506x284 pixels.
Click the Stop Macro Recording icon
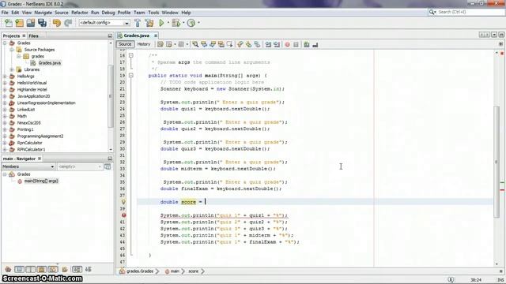click(x=296, y=44)
